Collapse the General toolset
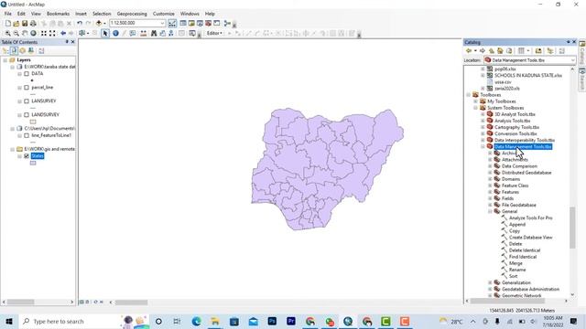The image size is (586, 329). [490, 211]
